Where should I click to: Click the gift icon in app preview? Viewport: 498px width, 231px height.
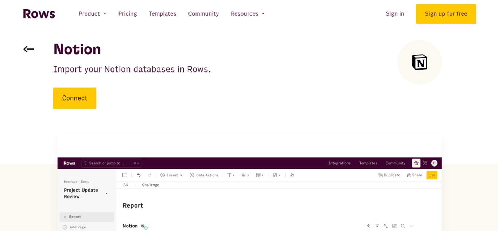tap(416, 163)
